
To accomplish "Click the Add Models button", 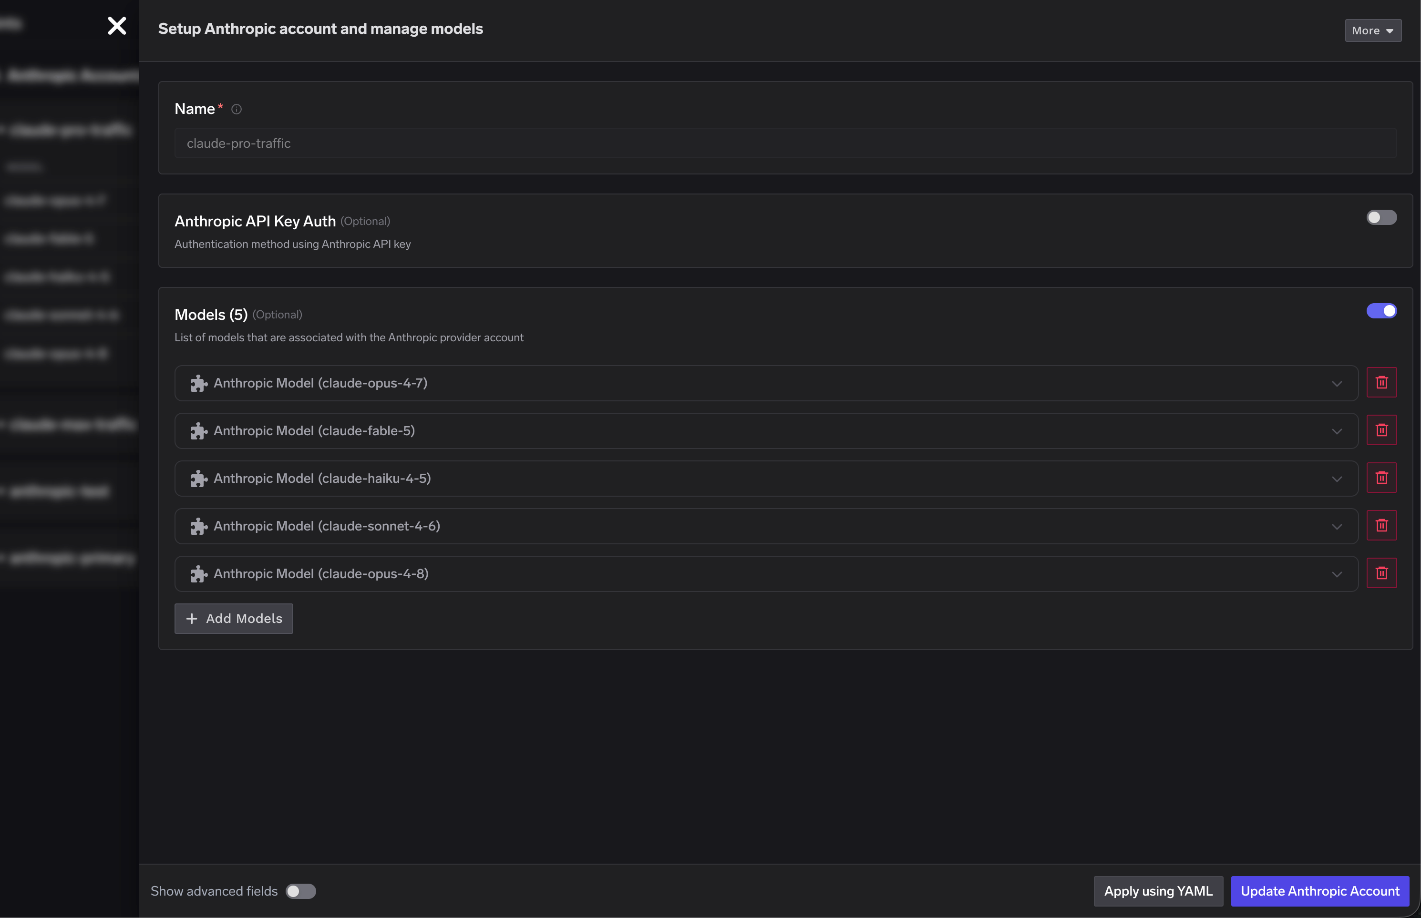I will pyautogui.click(x=234, y=618).
